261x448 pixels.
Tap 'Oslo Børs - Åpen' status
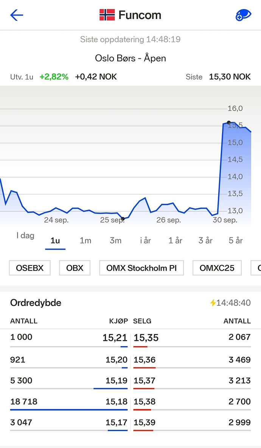pos(130,58)
